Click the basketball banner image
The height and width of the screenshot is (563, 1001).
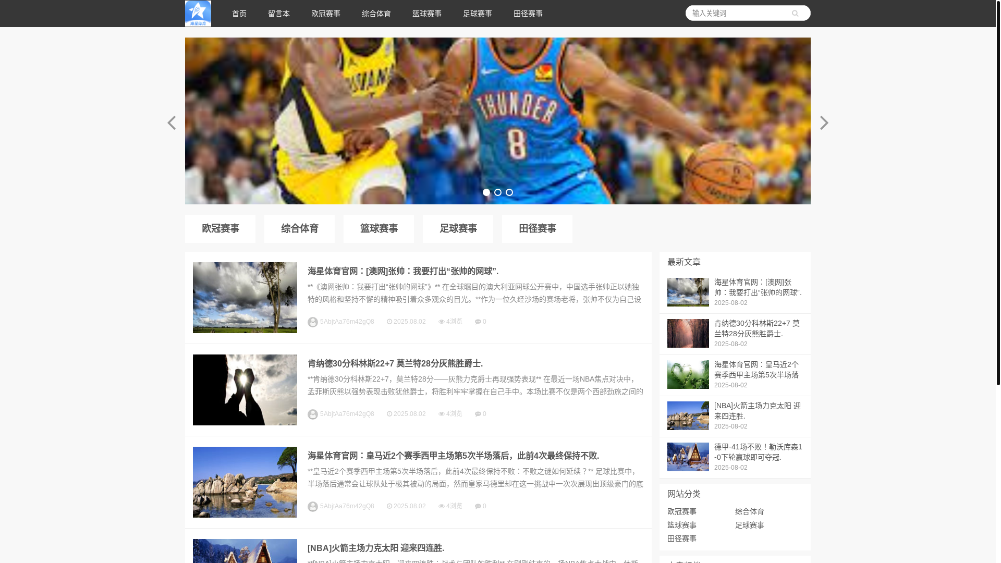coord(498,121)
